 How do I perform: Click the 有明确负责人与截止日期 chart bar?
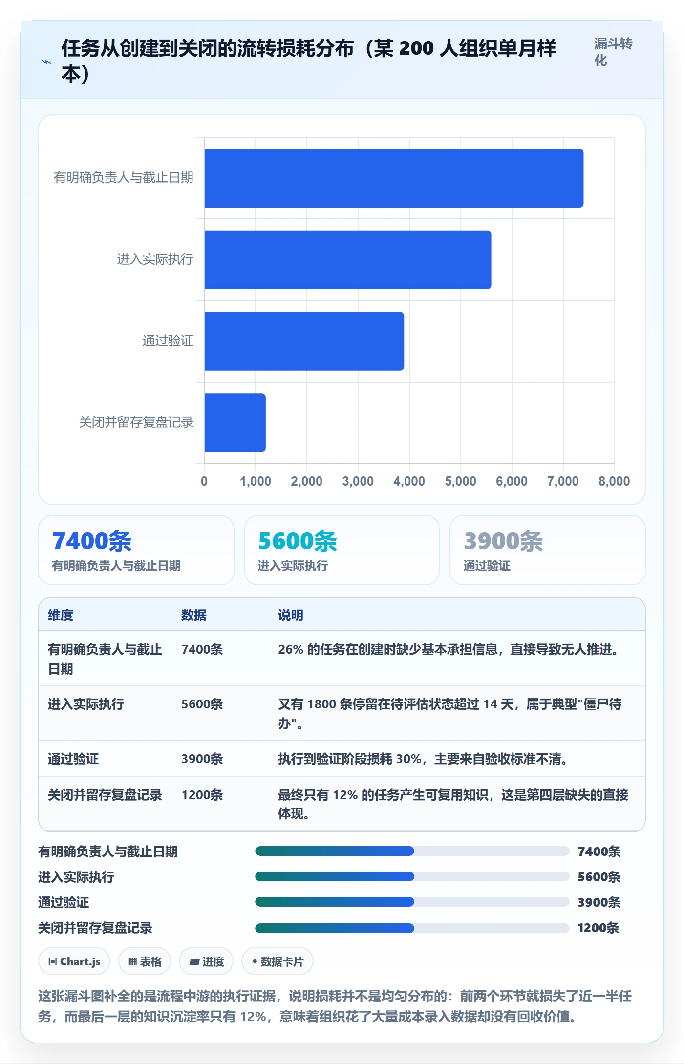394,178
